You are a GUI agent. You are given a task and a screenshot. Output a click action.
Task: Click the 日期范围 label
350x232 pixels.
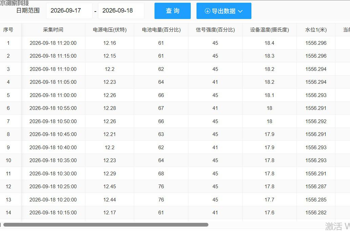[28, 11]
